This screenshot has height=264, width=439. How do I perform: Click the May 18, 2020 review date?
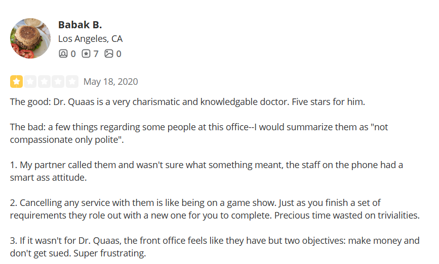(110, 82)
